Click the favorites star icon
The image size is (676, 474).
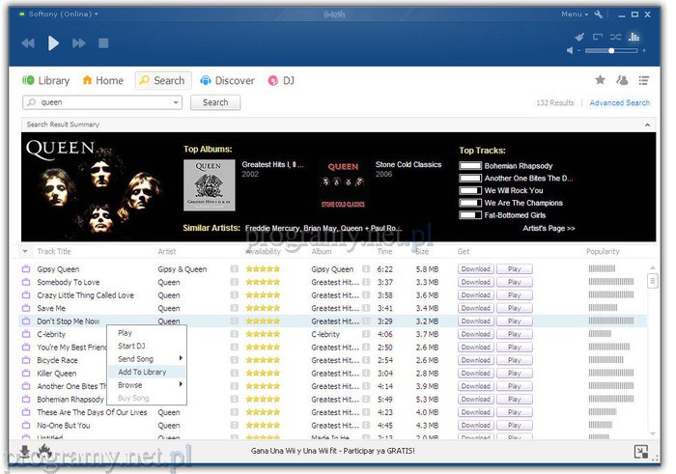(600, 80)
